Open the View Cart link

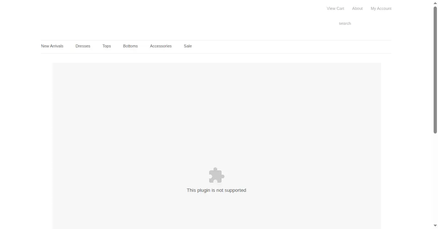[335, 8]
